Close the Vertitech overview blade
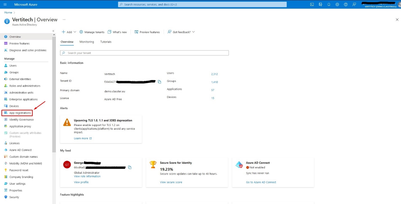 pyautogui.click(x=397, y=20)
